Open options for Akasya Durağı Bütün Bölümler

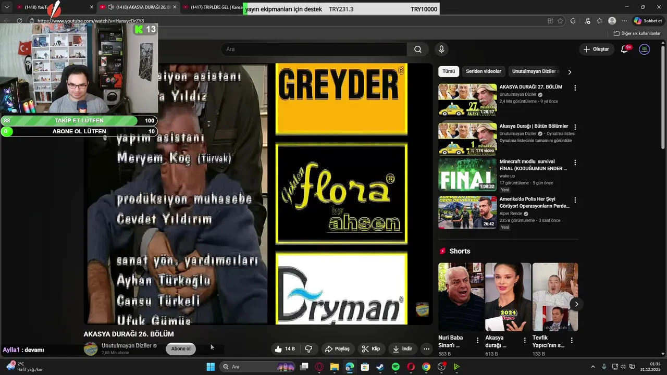click(575, 127)
